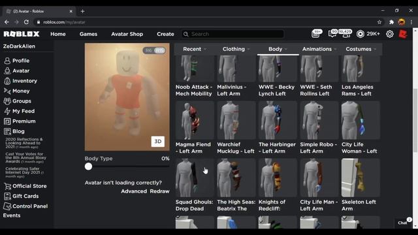Click the page vertical scrollbar
The width and height of the screenshot is (418, 235).
pos(415,120)
